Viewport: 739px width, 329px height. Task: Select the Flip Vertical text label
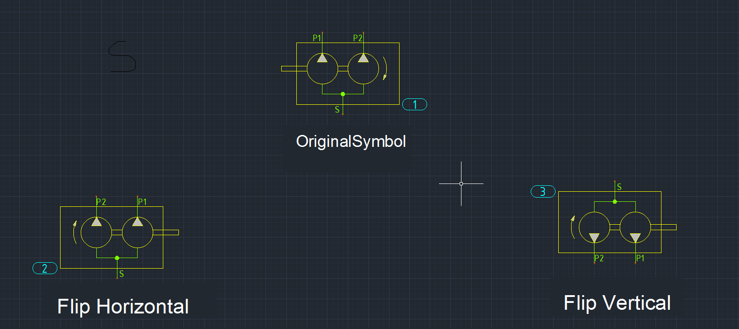[617, 303]
